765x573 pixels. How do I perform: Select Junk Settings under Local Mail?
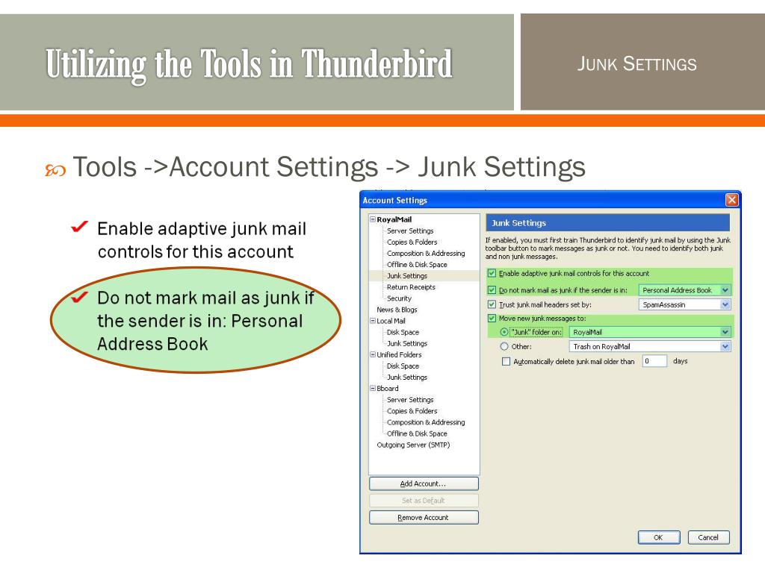point(407,343)
